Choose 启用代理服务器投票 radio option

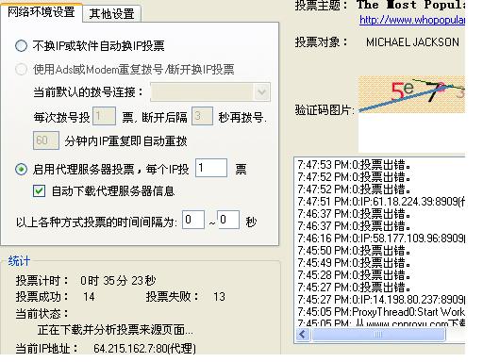[21, 170]
